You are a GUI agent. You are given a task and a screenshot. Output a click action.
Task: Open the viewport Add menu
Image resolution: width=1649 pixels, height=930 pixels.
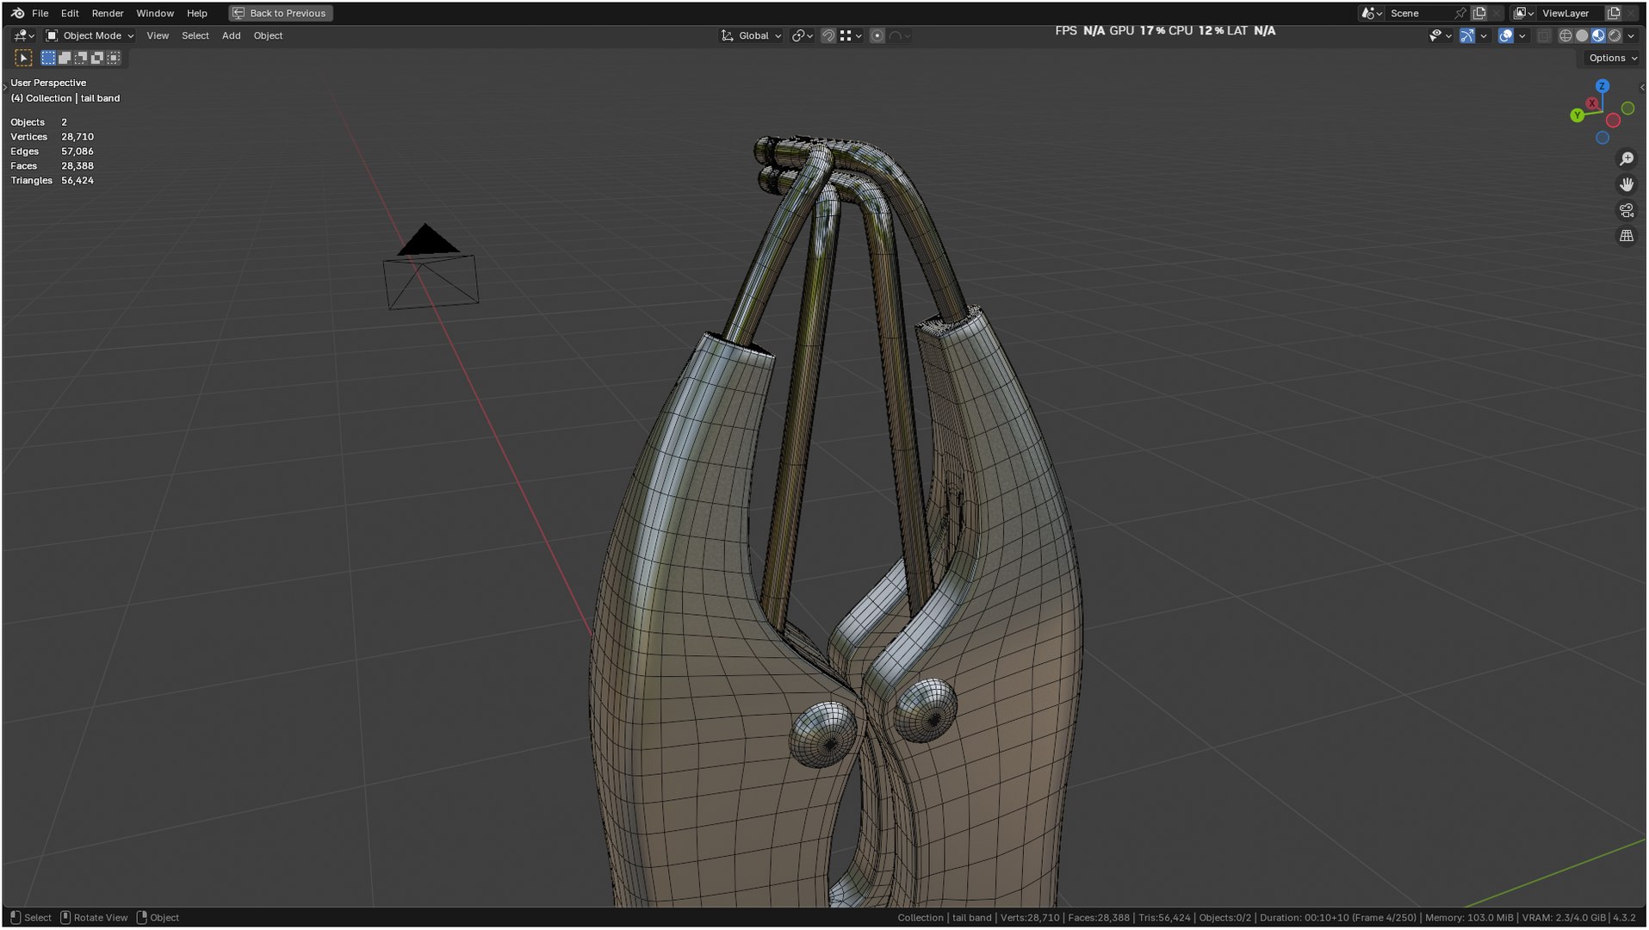232,35
